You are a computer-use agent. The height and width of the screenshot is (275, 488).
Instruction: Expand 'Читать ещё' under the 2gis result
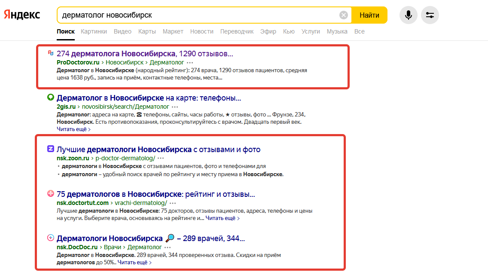coord(73,129)
